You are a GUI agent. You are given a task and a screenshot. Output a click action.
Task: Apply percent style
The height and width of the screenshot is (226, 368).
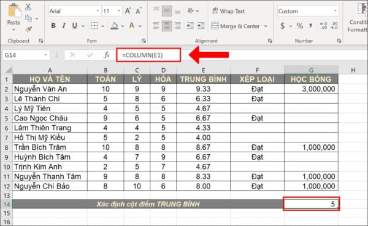pos(300,26)
